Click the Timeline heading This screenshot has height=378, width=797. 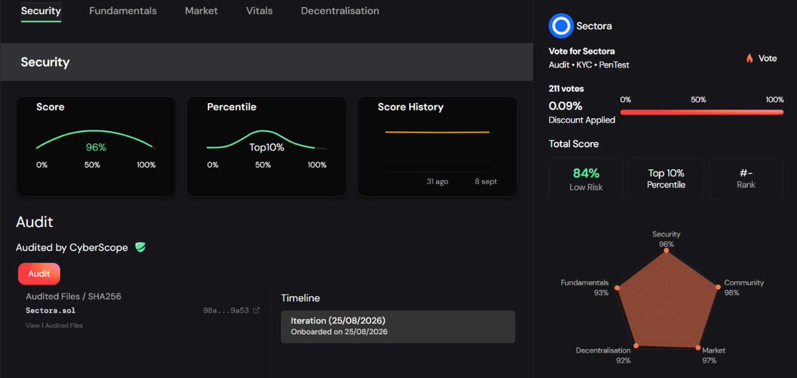pyautogui.click(x=300, y=298)
